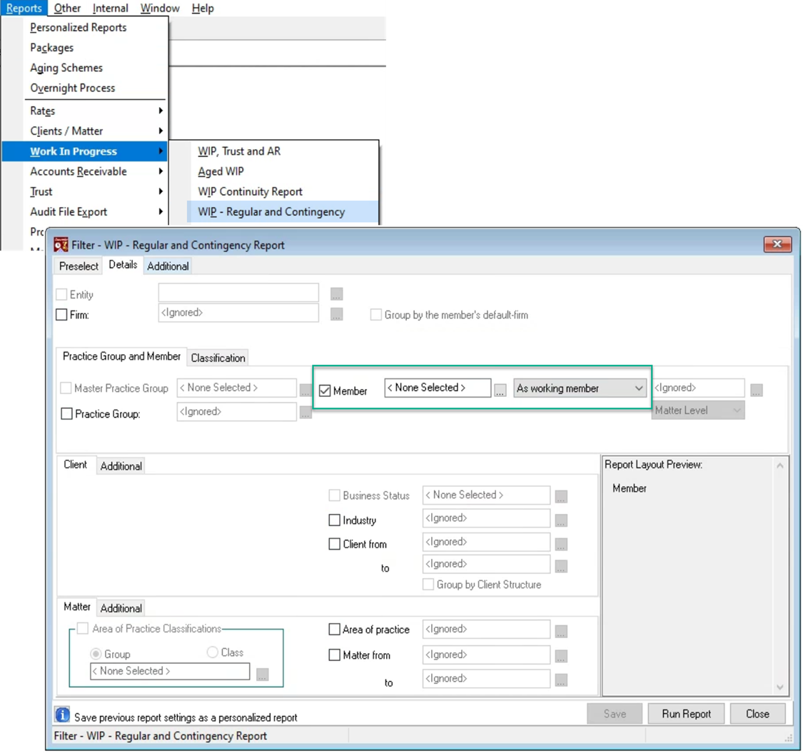Close the Filter dialog with red X
The image size is (803, 753).
click(x=777, y=244)
